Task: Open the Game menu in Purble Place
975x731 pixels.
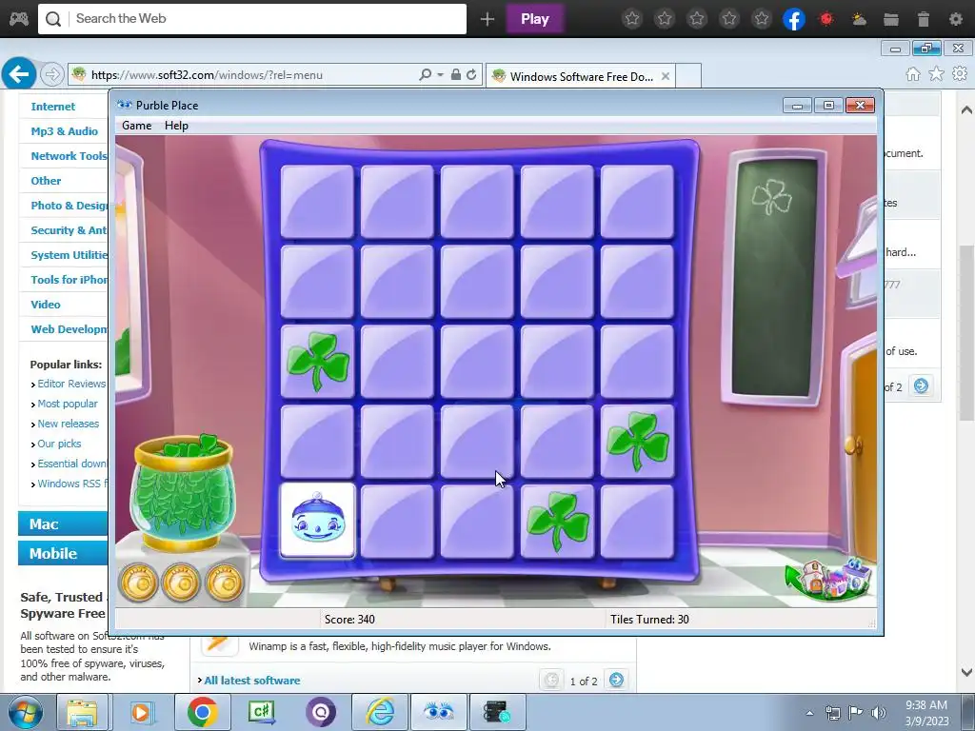Action: click(x=136, y=126)
